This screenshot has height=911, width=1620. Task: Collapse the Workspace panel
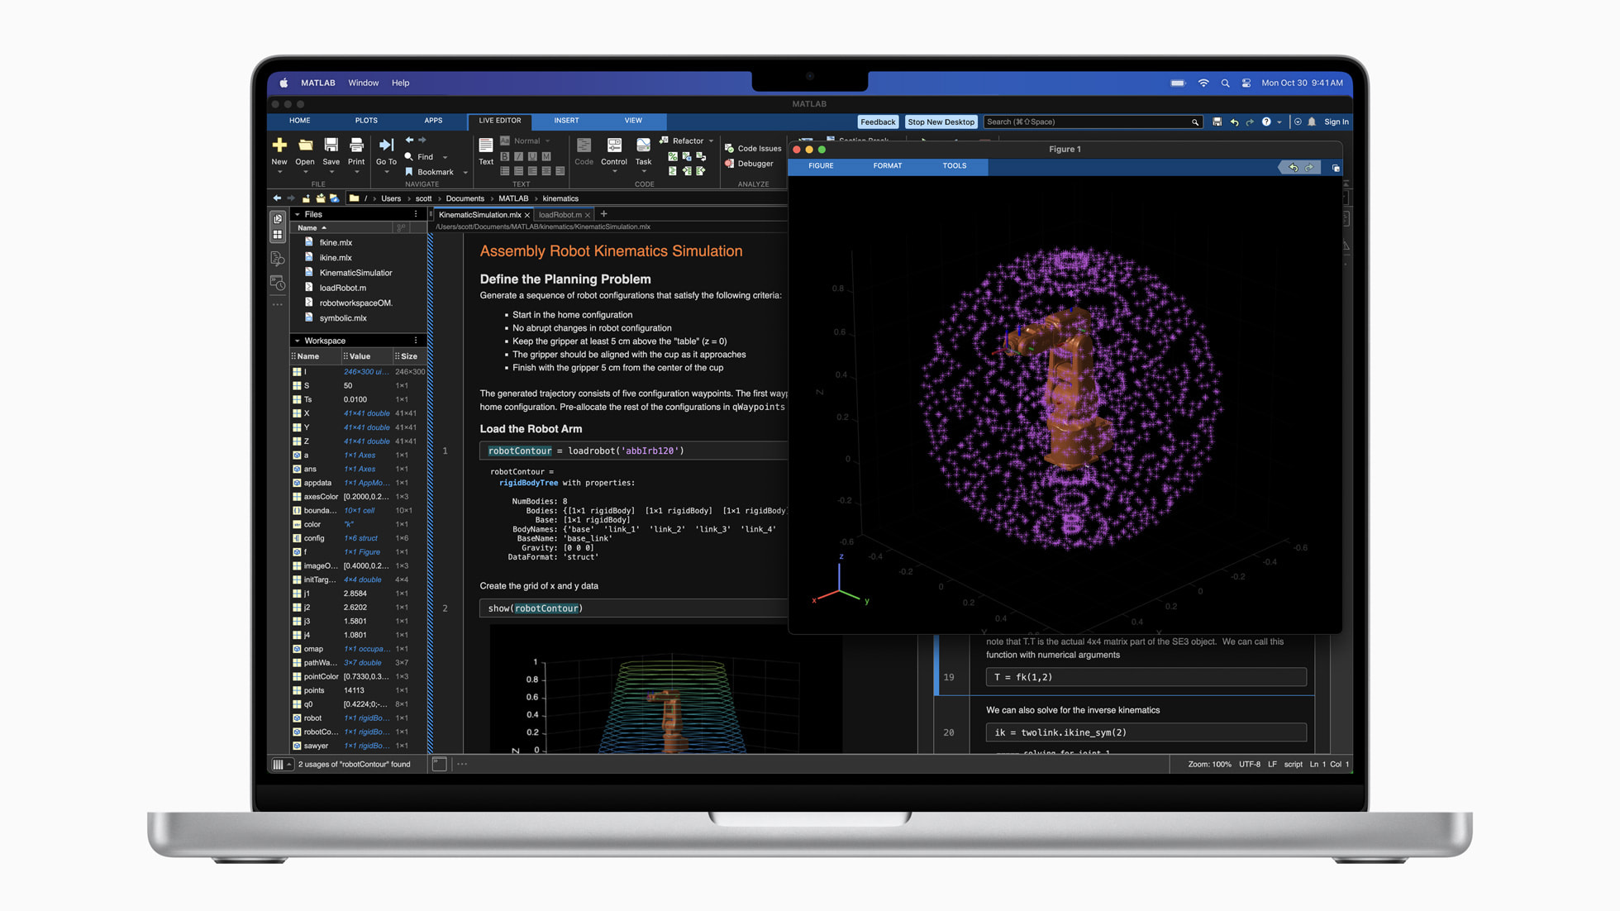pos(298,340)
